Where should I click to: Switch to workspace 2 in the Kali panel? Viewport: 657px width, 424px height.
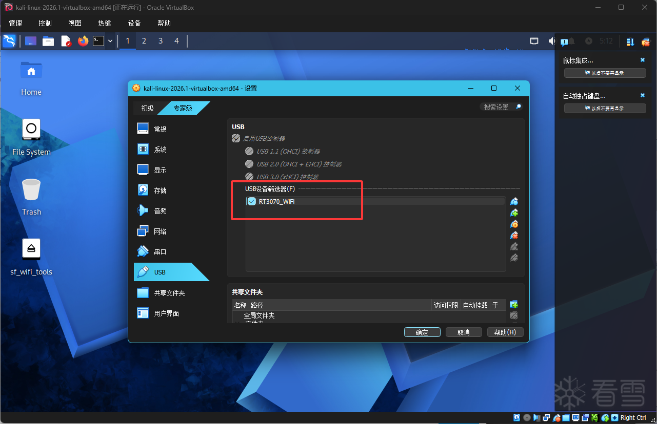point(144,41)
